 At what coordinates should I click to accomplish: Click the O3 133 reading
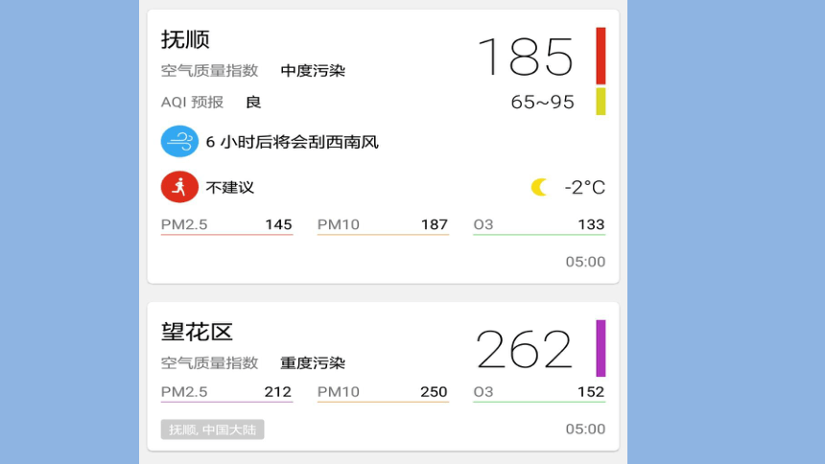pyautogui.click(x=539, y=225)
